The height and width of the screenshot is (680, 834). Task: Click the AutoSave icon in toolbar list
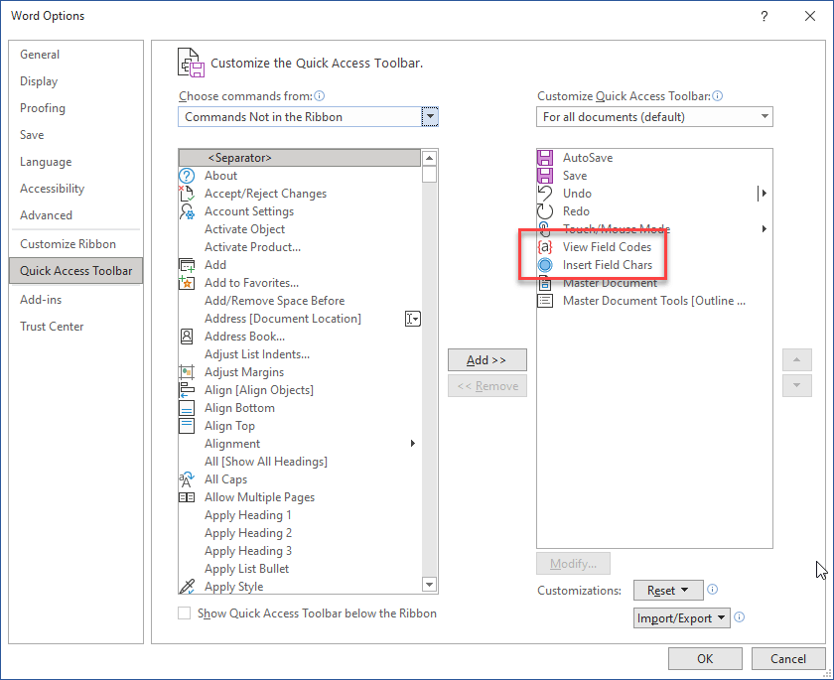point(545,158)
